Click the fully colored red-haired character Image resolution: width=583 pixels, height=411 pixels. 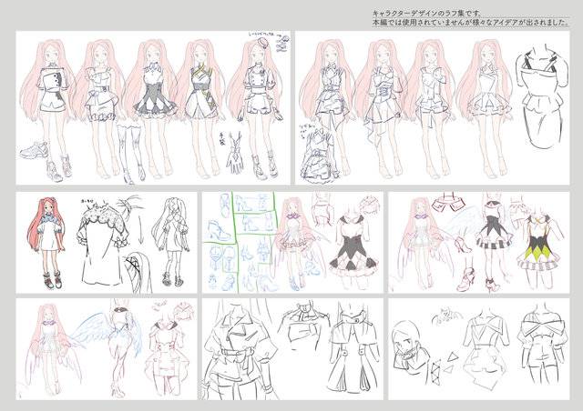[x=46, y=243]
